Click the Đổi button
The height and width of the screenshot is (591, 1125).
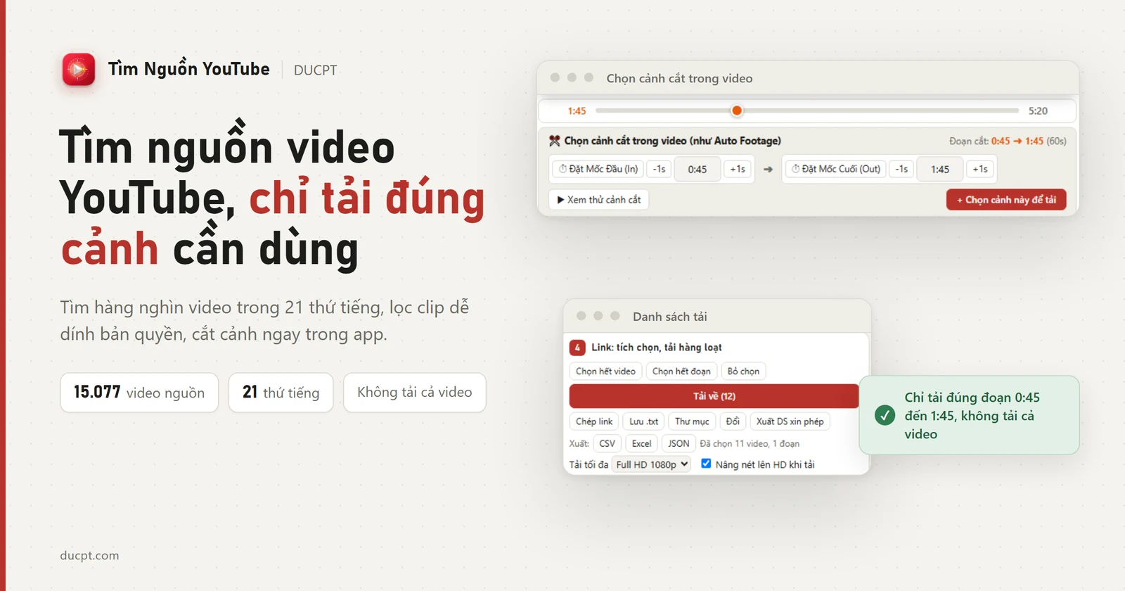[733, 421]
